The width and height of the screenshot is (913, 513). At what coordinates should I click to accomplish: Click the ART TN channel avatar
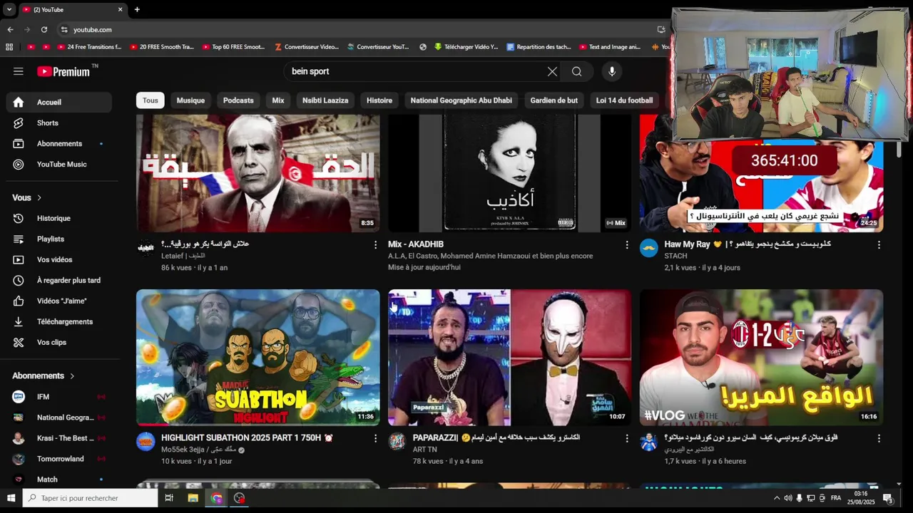397,442
